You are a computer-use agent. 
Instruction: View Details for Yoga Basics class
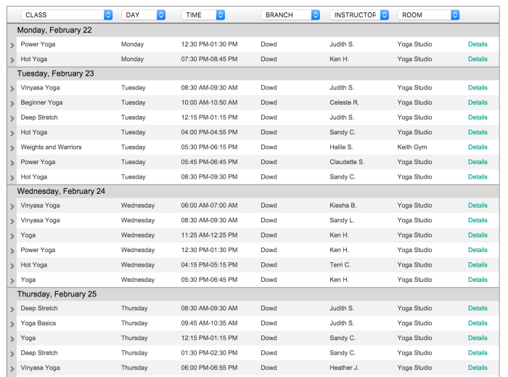[478, 323]
